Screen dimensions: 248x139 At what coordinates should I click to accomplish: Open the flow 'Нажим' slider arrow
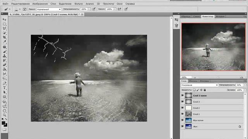point(114,9)
